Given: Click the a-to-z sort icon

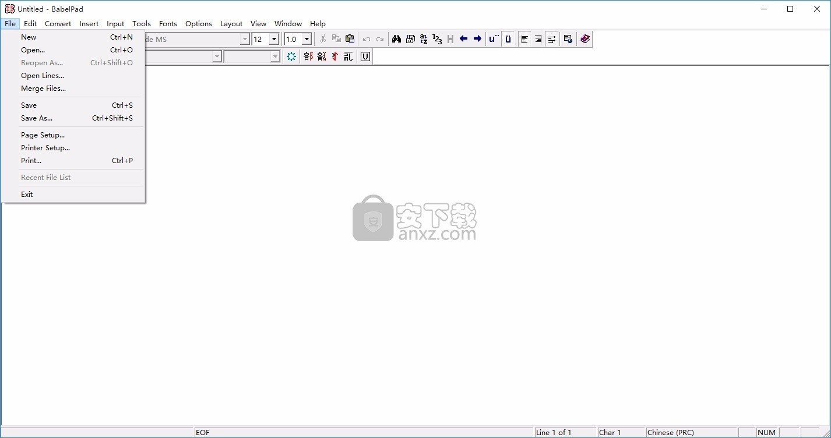Looking at the screenshot, I should coord(424,39).
